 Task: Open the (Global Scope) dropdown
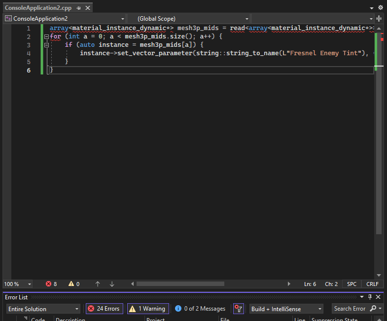point(189,19)
